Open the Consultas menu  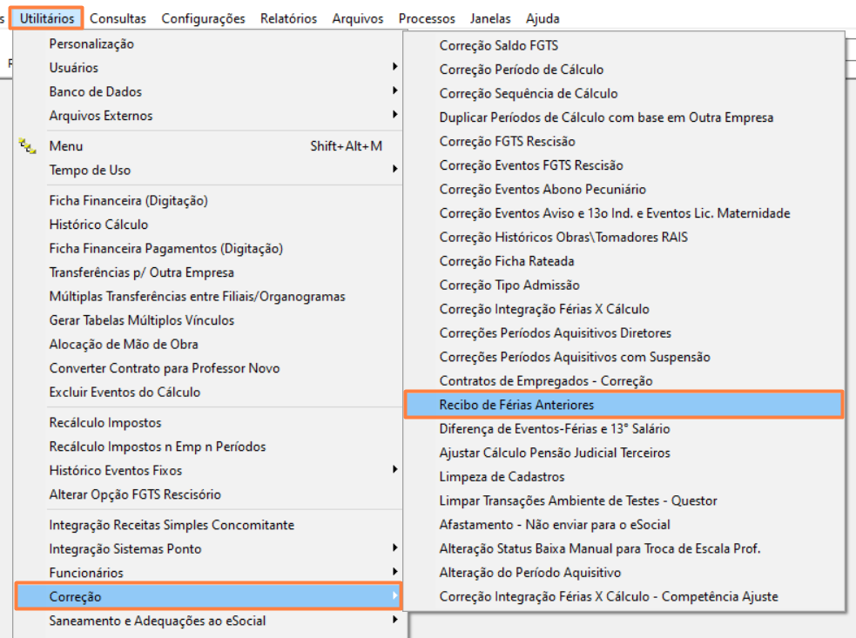tap(118, 18)
